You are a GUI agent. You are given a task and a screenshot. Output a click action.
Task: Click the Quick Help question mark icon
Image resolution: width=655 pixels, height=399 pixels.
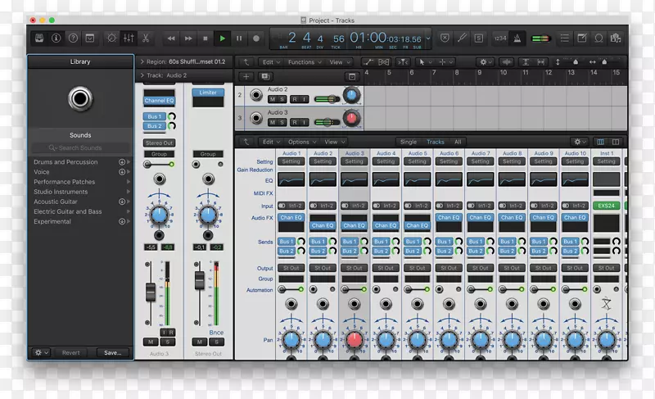[74, 38]
